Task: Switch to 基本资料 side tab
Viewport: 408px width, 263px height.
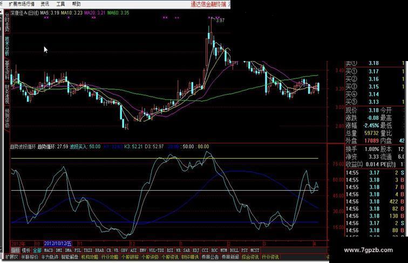Action: (7, 70)
